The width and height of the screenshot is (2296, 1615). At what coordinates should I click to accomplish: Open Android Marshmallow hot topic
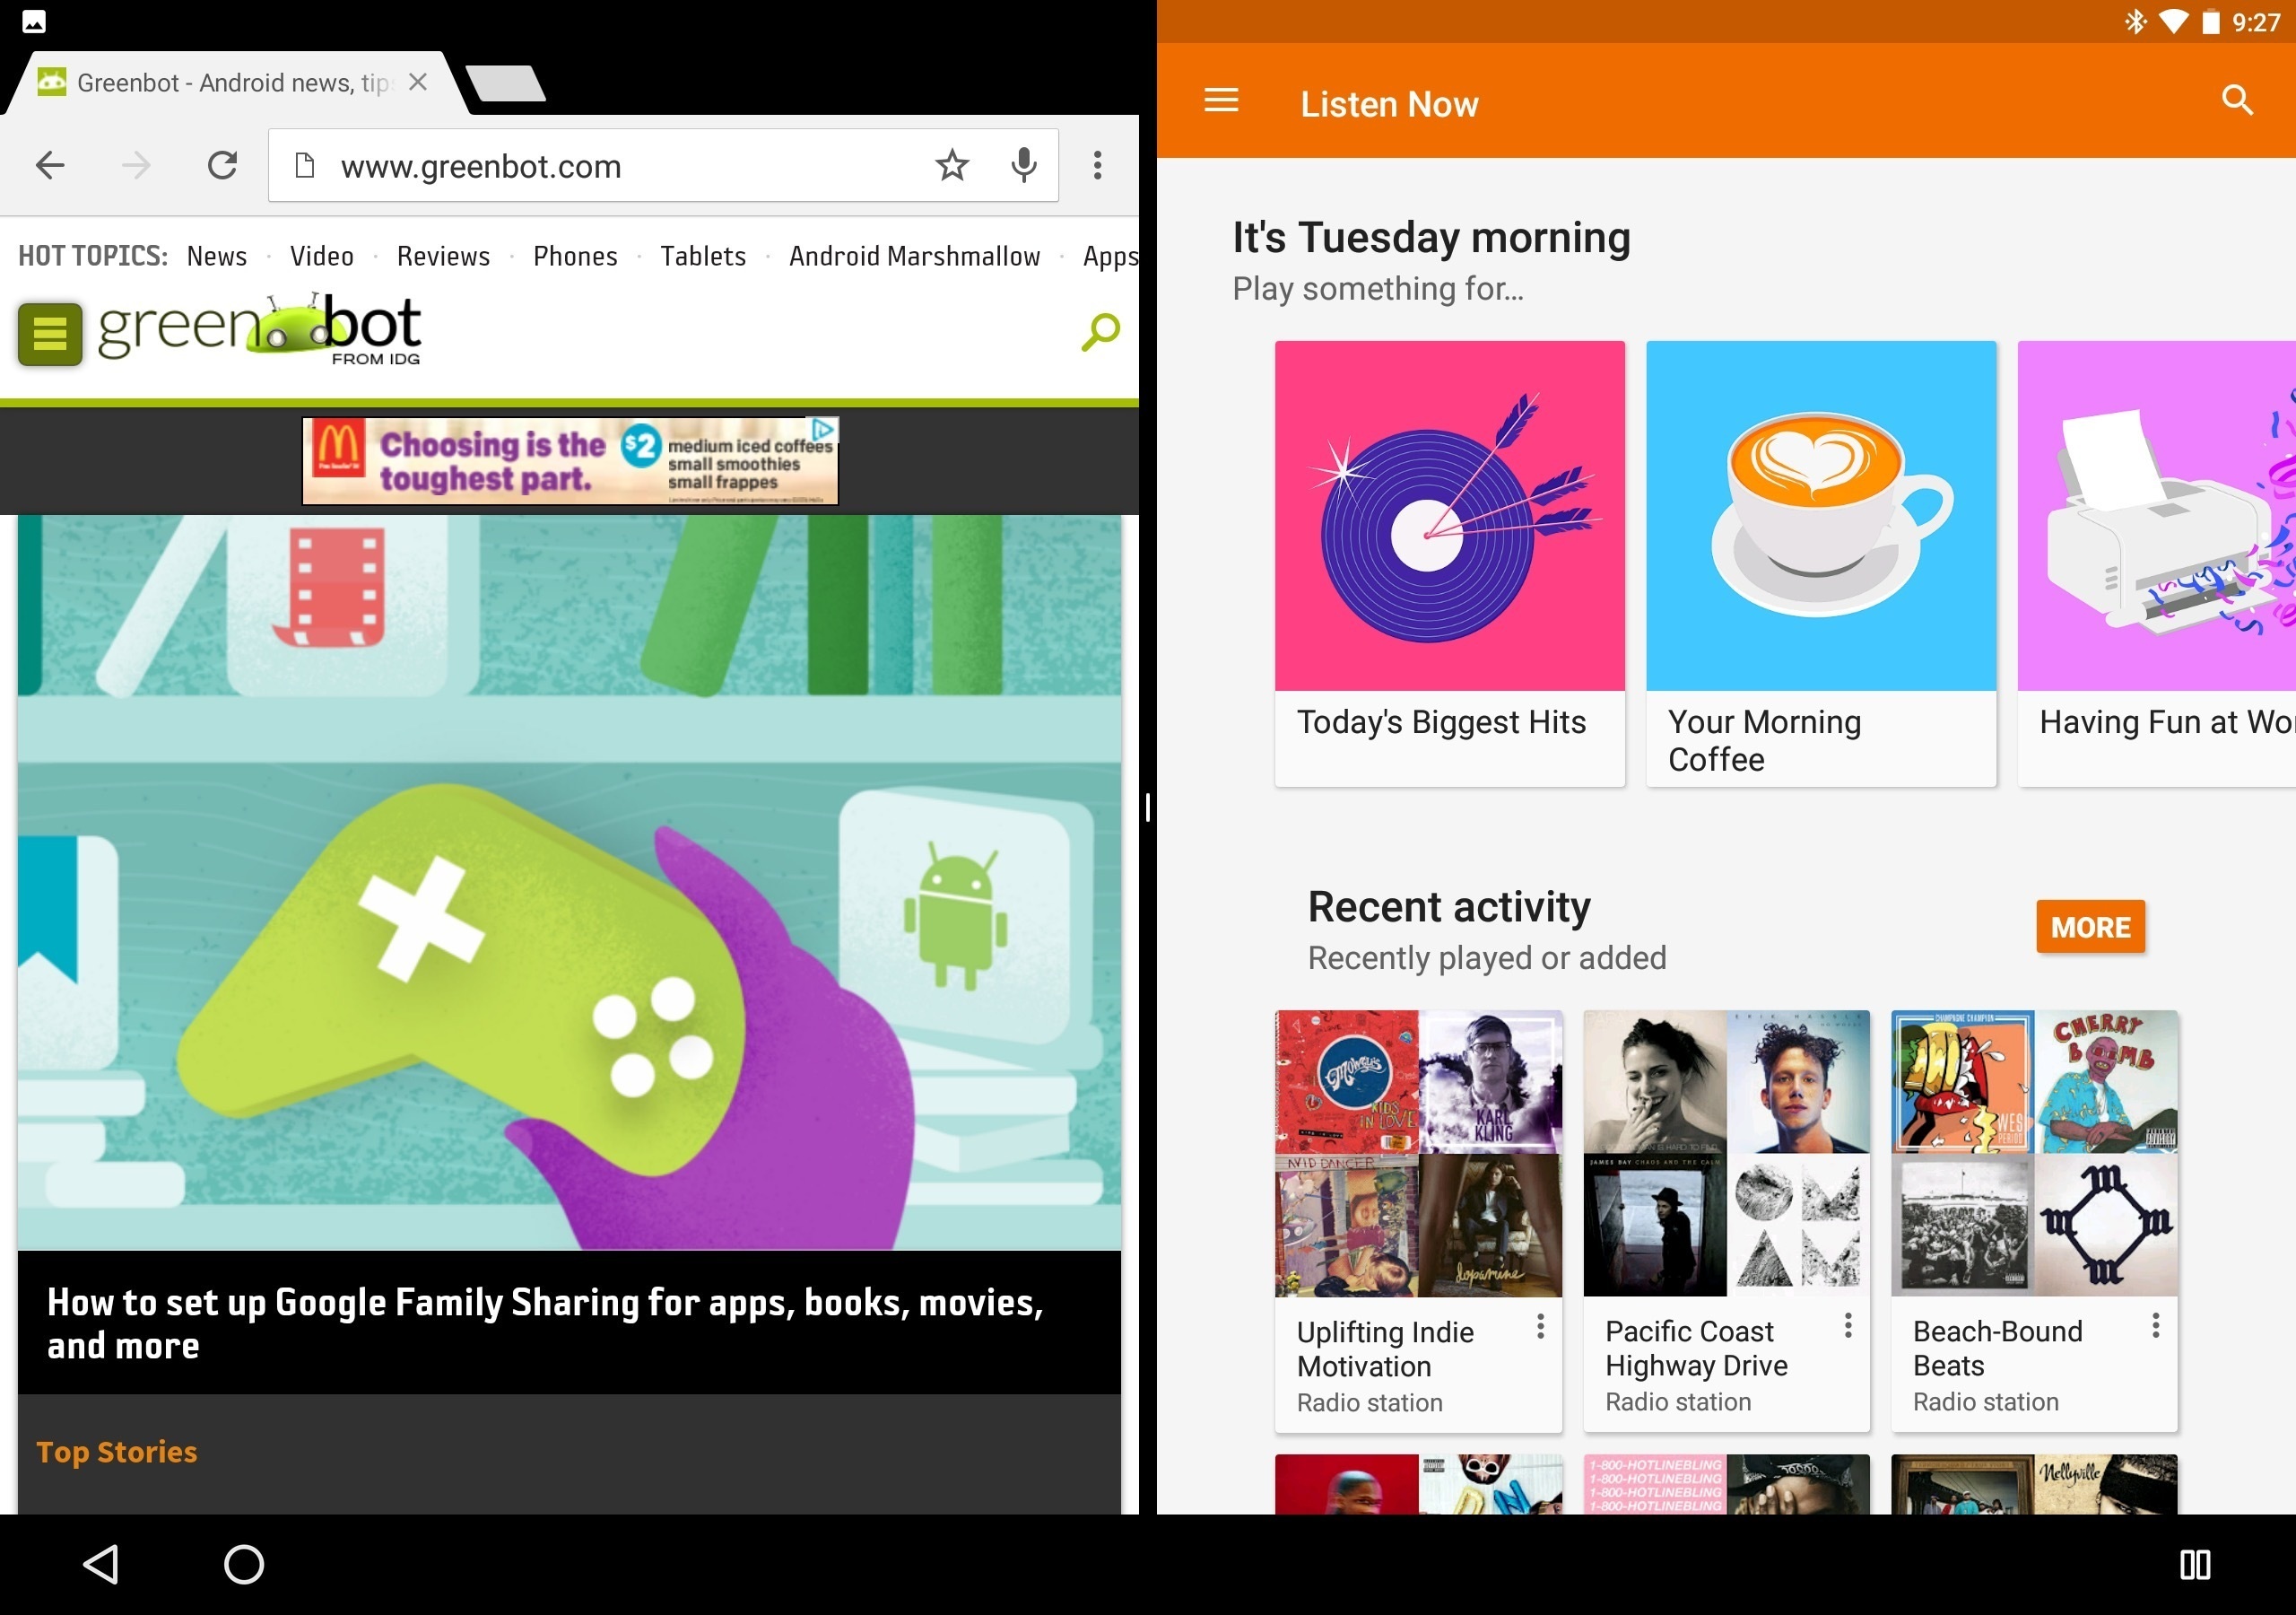(915, 257)
